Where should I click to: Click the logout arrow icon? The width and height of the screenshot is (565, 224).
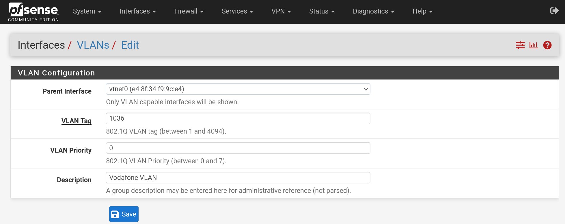(554, 11)
